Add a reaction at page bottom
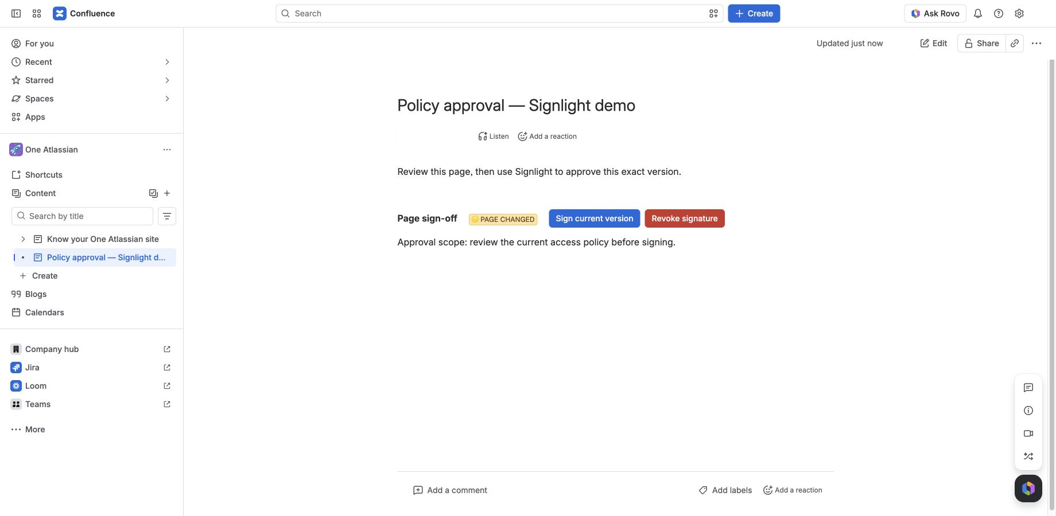Image resolution: width=1056 pixels, height=516 pixels. [x=793, y=490]
